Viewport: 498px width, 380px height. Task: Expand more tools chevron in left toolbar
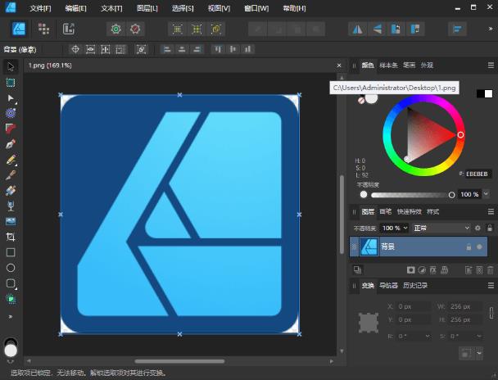[11, 316]
